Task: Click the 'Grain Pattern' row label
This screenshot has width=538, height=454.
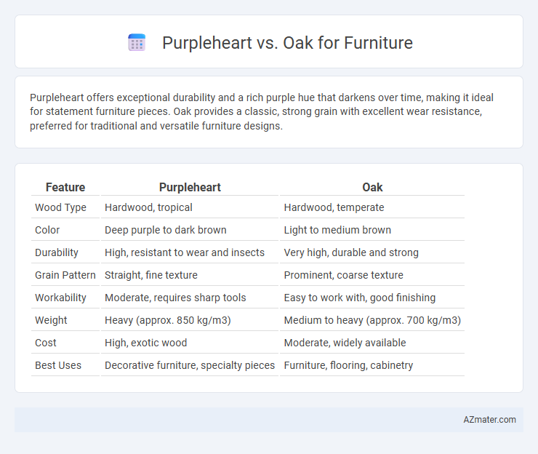Action: [x=65, y=275]
